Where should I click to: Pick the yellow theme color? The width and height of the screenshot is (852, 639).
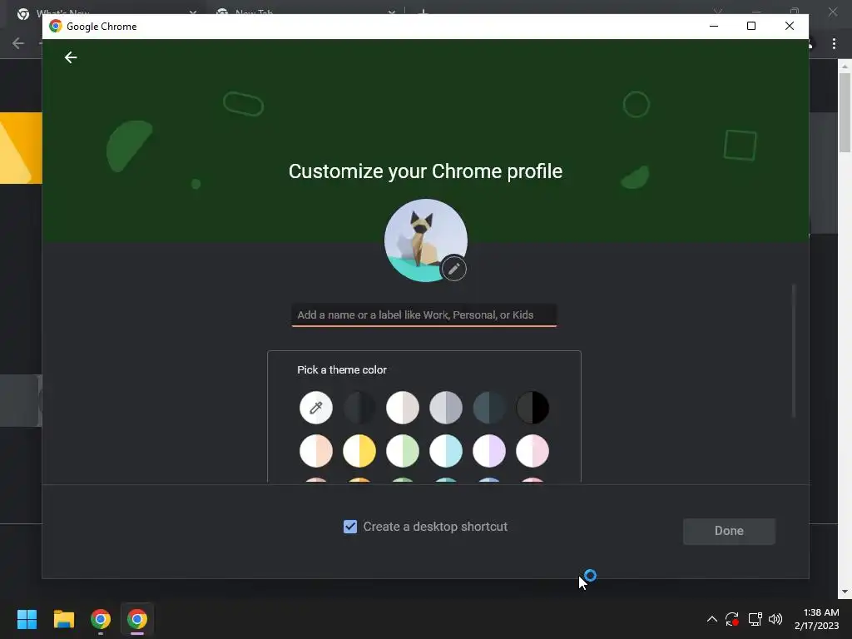(359, 451)
